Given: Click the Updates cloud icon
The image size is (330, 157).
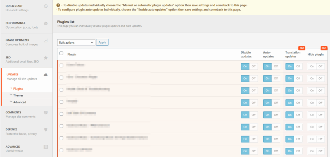Looking at the screenshot, I should (x=46, y=75).
